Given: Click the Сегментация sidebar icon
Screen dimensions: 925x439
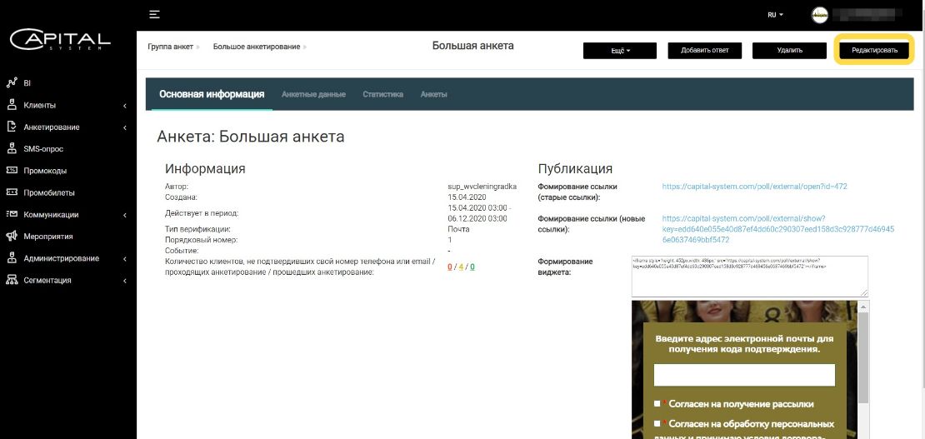Looking at the screenshot, I should click(x=11, y=280).
